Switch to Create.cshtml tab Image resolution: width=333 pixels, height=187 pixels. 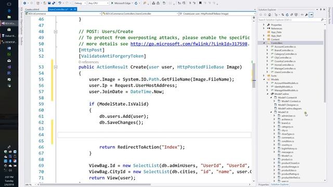click(32, 9)
